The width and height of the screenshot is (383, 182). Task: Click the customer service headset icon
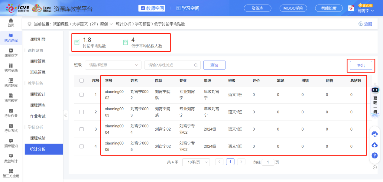pyautogui.click(x=375, y=134)
